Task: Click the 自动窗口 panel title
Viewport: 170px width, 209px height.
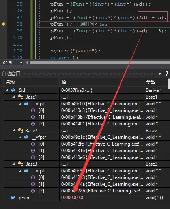Action: 11,73
